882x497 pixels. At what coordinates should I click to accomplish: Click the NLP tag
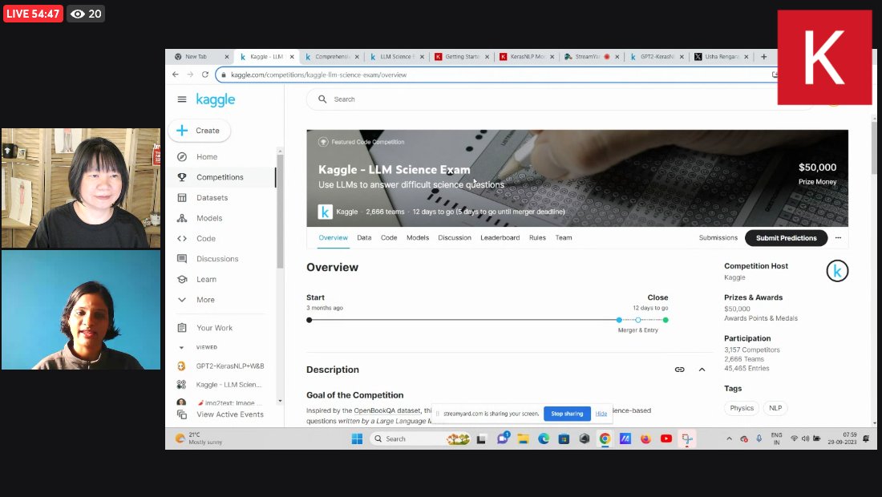pyautogui.click(x=775, y=408)
